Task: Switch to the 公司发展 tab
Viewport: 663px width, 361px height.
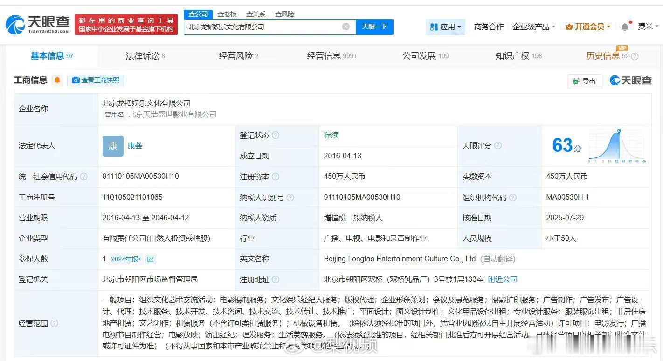Action: click(425, 56)
